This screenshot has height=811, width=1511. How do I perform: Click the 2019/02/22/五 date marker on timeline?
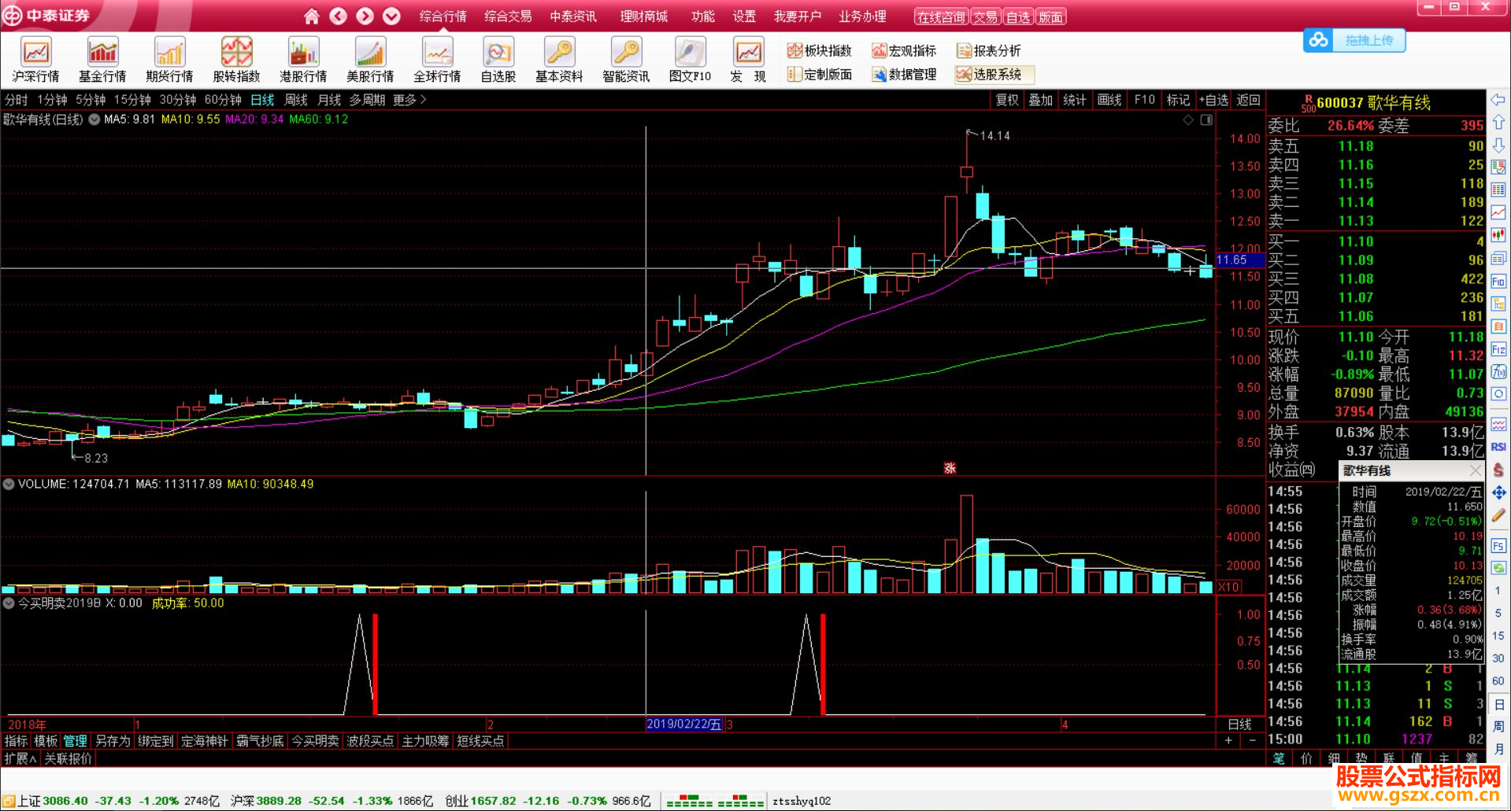click(683, 724)
